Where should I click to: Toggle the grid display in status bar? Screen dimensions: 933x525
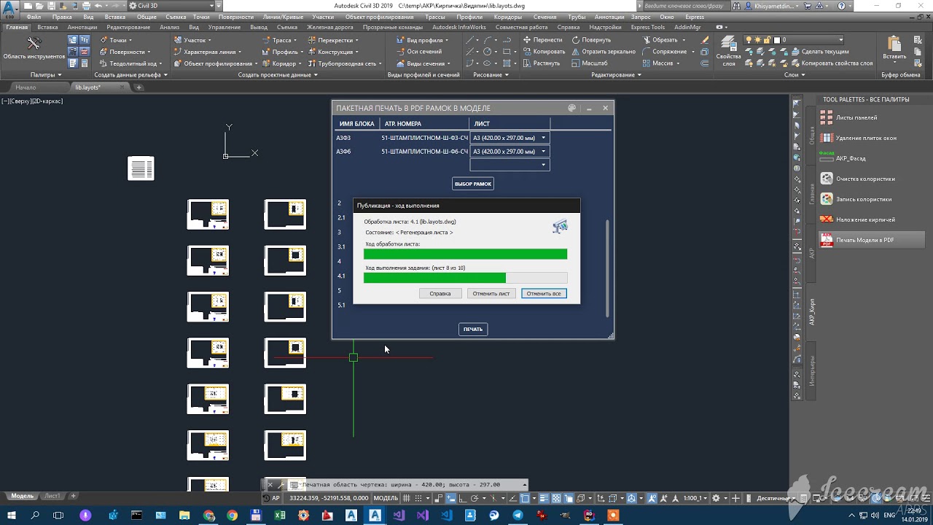[x=407, y=499]
